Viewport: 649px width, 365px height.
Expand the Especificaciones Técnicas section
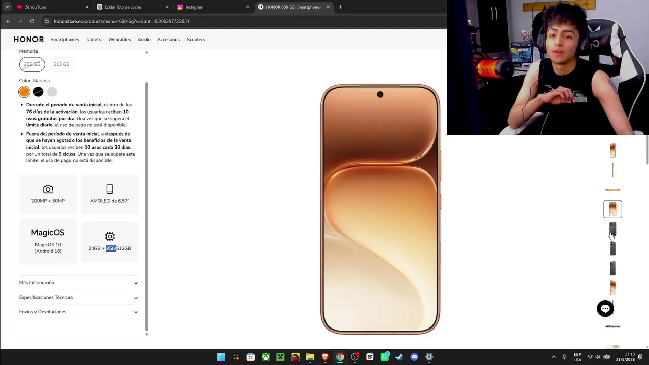point(79,298)
